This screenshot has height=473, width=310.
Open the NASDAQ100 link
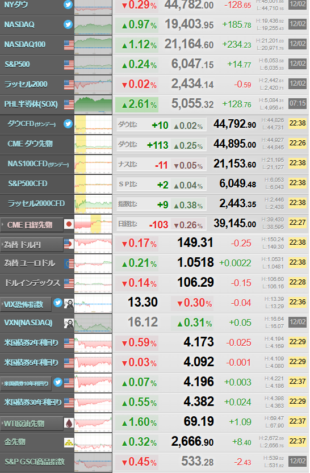coord(25,44)
